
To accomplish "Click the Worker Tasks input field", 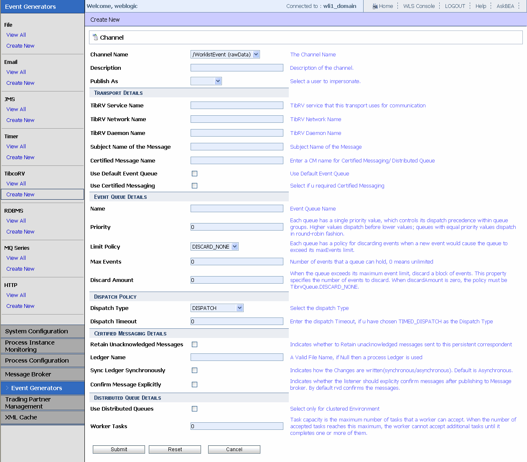I will [x=237, y=426].
